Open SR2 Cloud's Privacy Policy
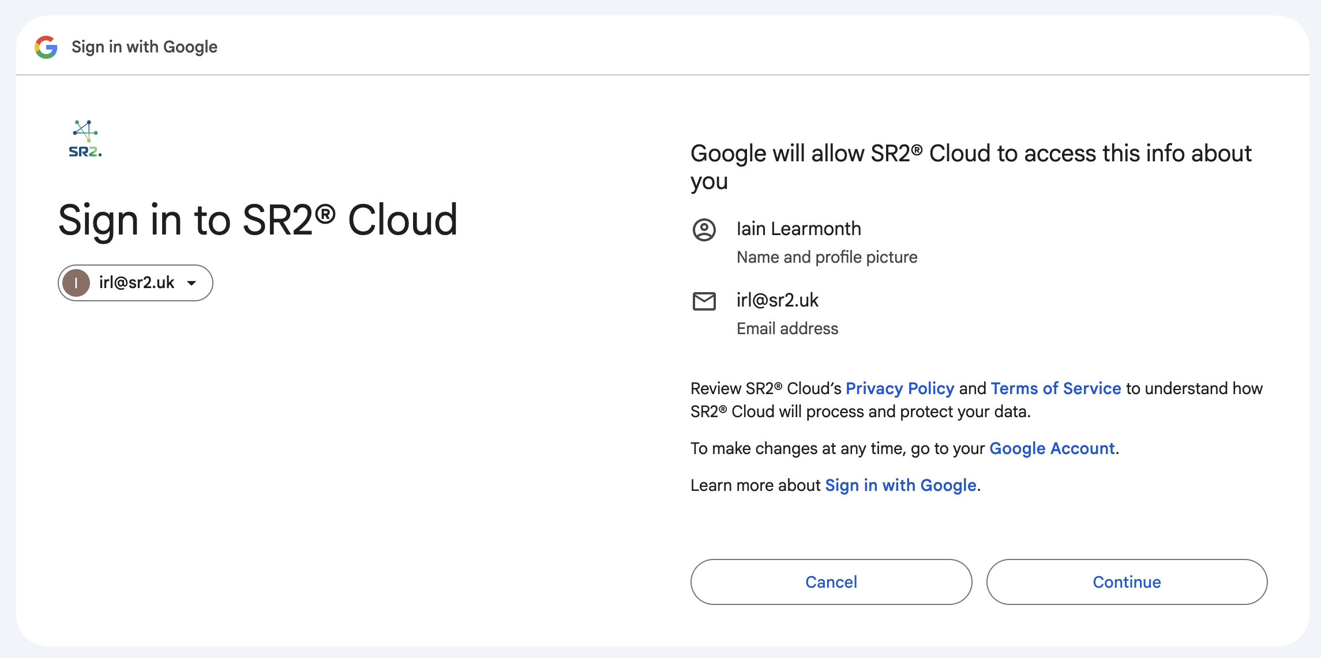 point(899,388)
